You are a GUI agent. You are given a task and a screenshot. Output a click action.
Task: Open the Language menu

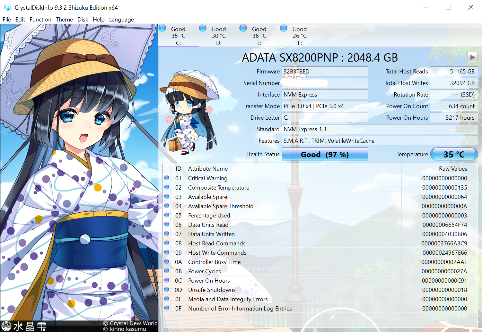tap(121, 20)
